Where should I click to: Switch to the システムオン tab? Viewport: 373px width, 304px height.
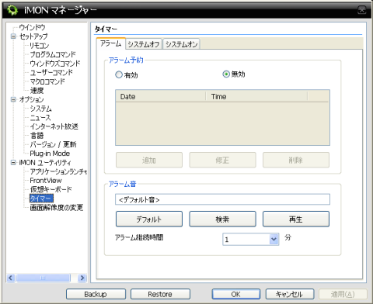click(181, 44)
